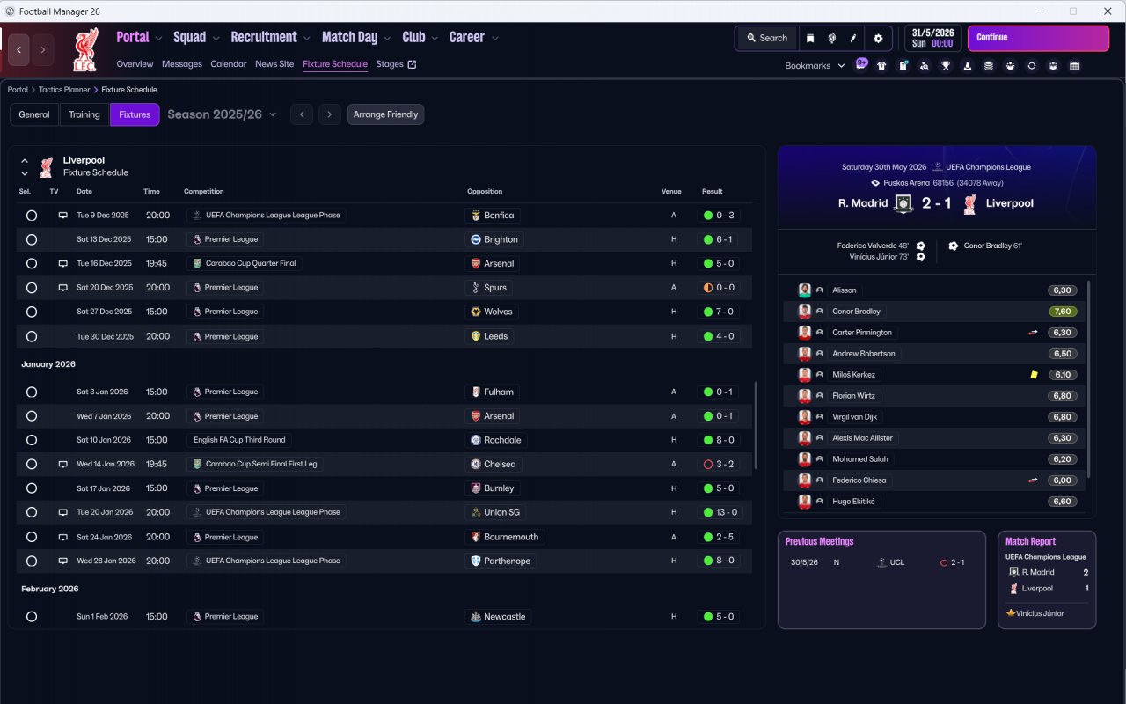Click the Arrange Friendly button
Image resolution: width=1126 pixels, height=704 pixels.
pyautogui.click(x=385, y=114)
